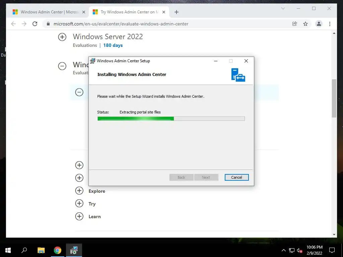Click the 'Installing Windows Admin Center' heading
This screenshot has width=343, height=257.
pyautogui.click(x=132, y=74)
